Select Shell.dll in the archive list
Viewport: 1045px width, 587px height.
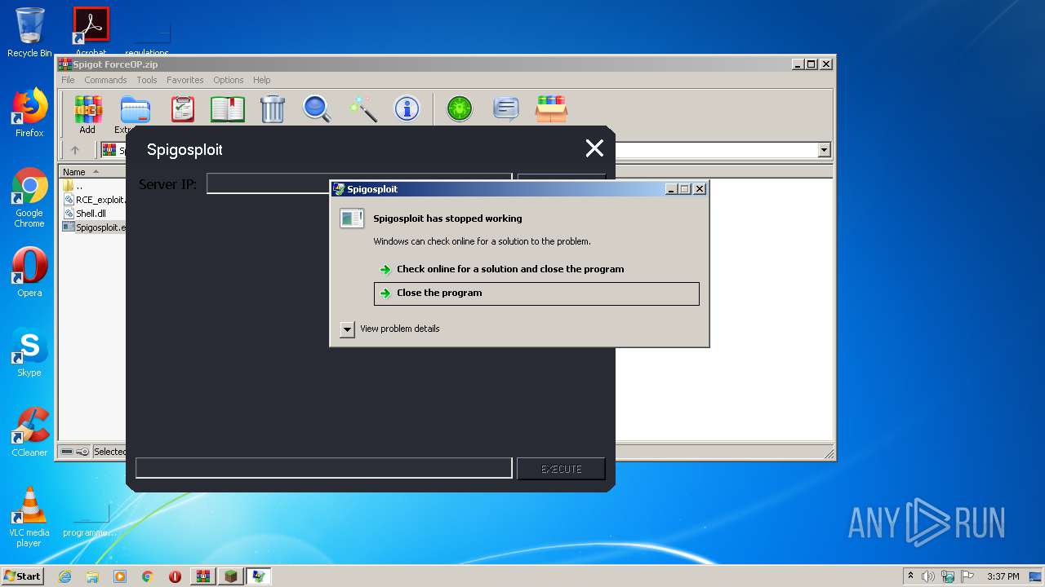tap(85, 214)
